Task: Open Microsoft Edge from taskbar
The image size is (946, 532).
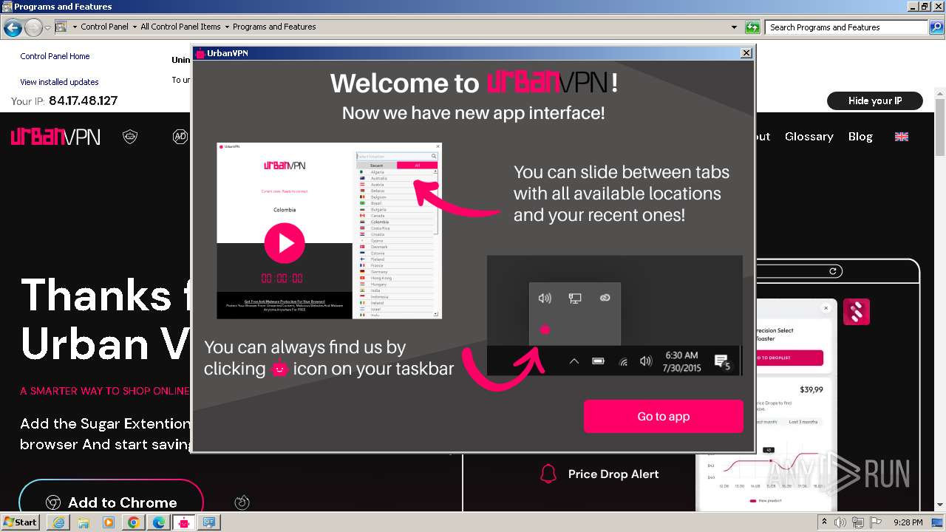Action: pyautogui.click(x=159, y=522)
